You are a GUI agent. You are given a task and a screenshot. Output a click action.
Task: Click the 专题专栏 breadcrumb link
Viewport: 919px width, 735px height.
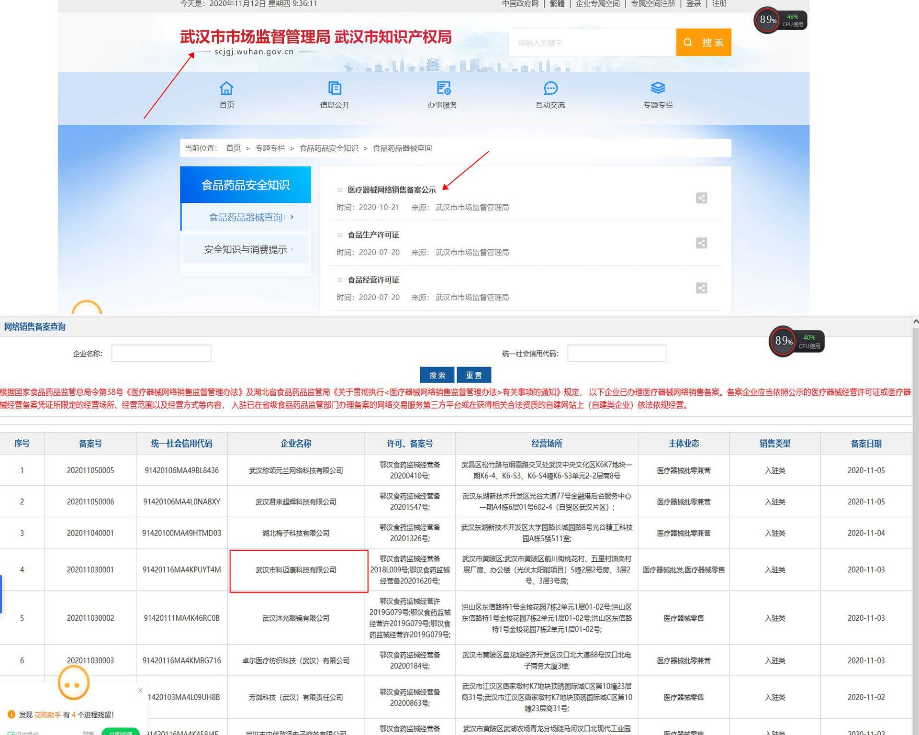[270, 148]
